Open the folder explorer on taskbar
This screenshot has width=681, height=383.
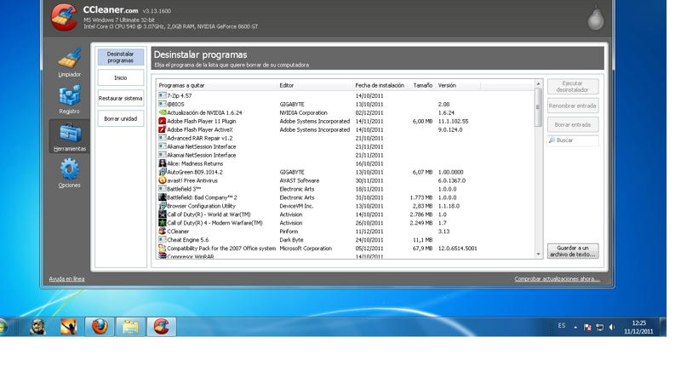coord(130,327)
